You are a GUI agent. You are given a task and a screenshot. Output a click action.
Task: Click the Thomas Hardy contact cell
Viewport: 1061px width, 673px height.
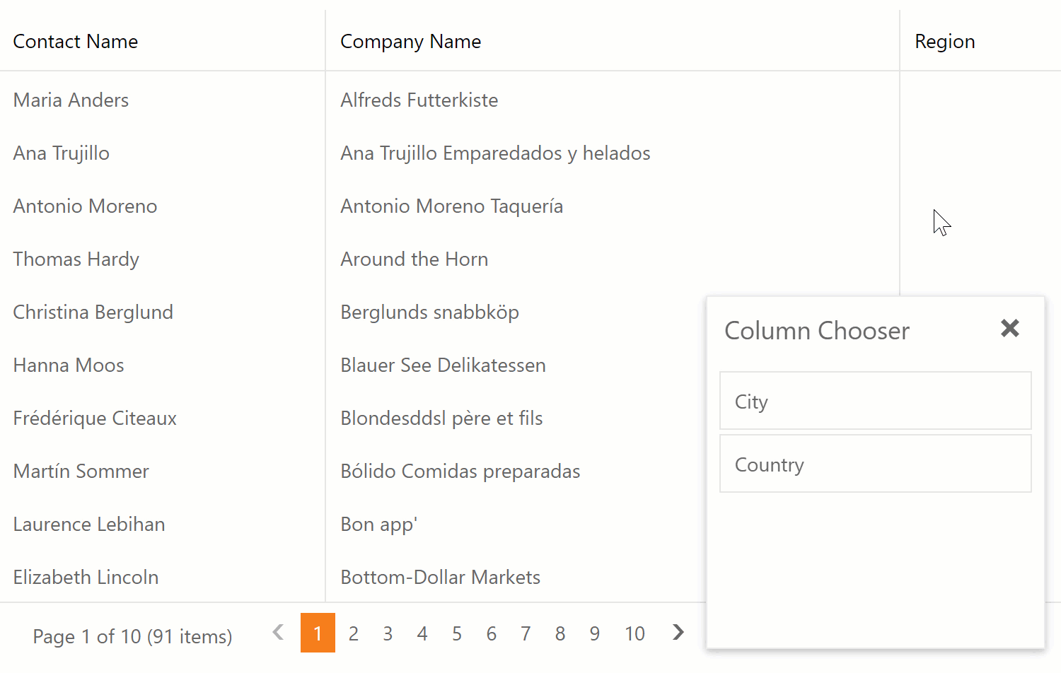pyautogui.click(x=76, y=259)
